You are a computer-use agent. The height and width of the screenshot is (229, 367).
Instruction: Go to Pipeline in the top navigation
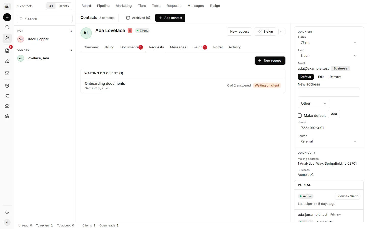tap(103, 6)
